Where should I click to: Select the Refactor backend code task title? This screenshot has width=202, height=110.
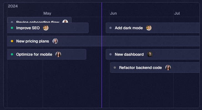click(140, 68)
